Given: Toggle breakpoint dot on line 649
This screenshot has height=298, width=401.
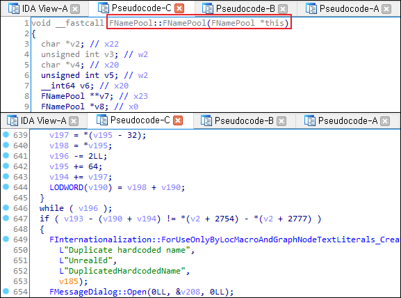Looking at the screenshot, I should [6, 239].
